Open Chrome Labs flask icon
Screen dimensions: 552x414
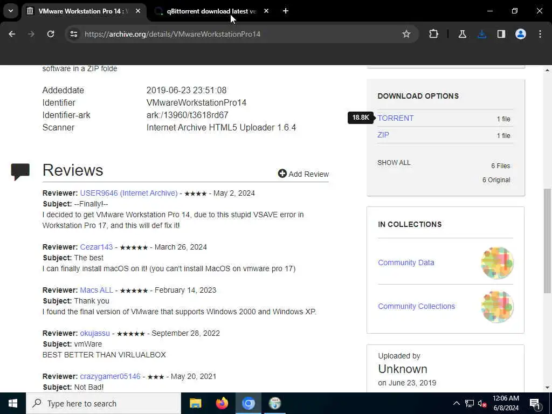click(x=462, y=34)
